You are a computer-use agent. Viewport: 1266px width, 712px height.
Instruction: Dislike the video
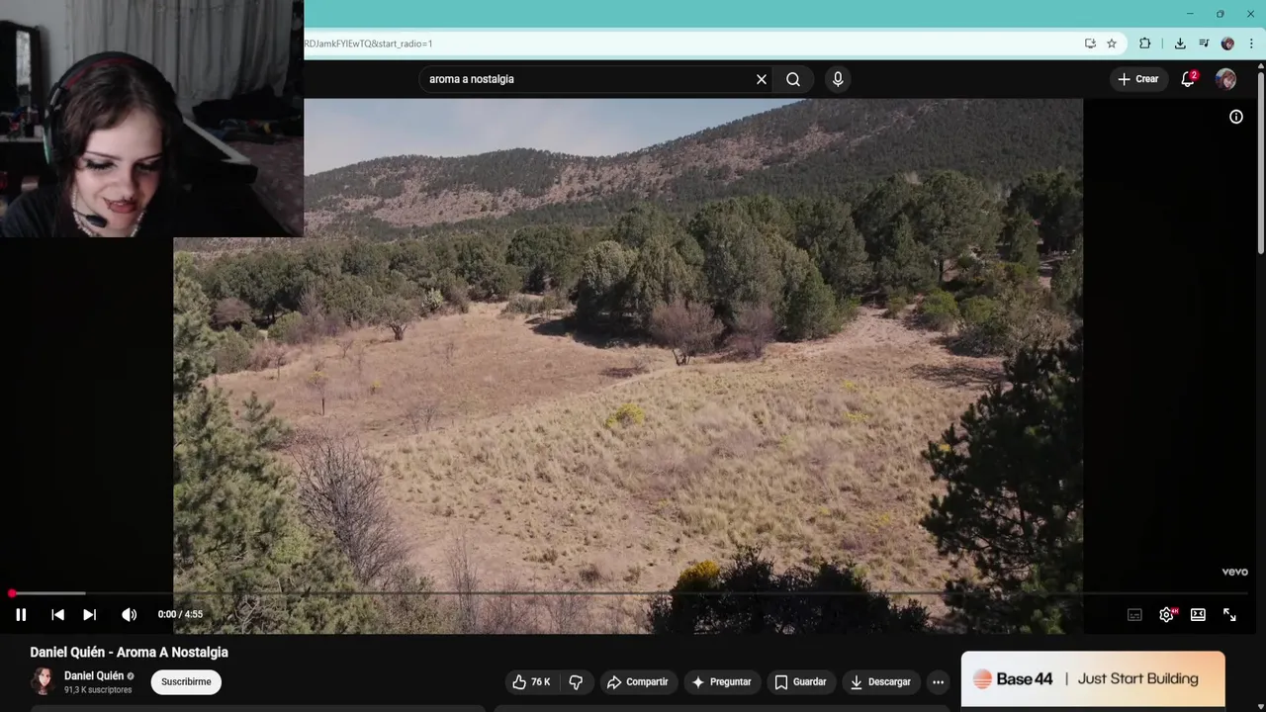coord(576,681)
